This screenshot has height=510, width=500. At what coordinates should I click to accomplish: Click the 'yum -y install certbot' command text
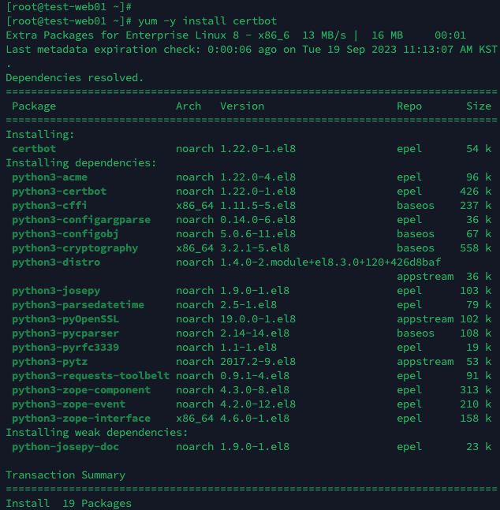tap(207, 21)
